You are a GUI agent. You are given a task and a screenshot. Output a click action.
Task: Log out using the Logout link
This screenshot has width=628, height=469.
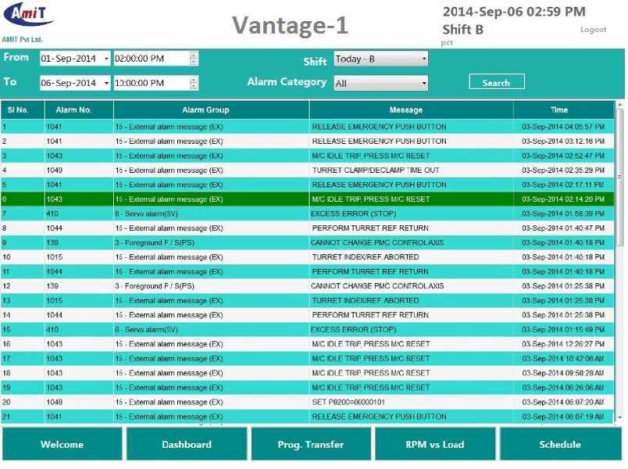[593, 29]
